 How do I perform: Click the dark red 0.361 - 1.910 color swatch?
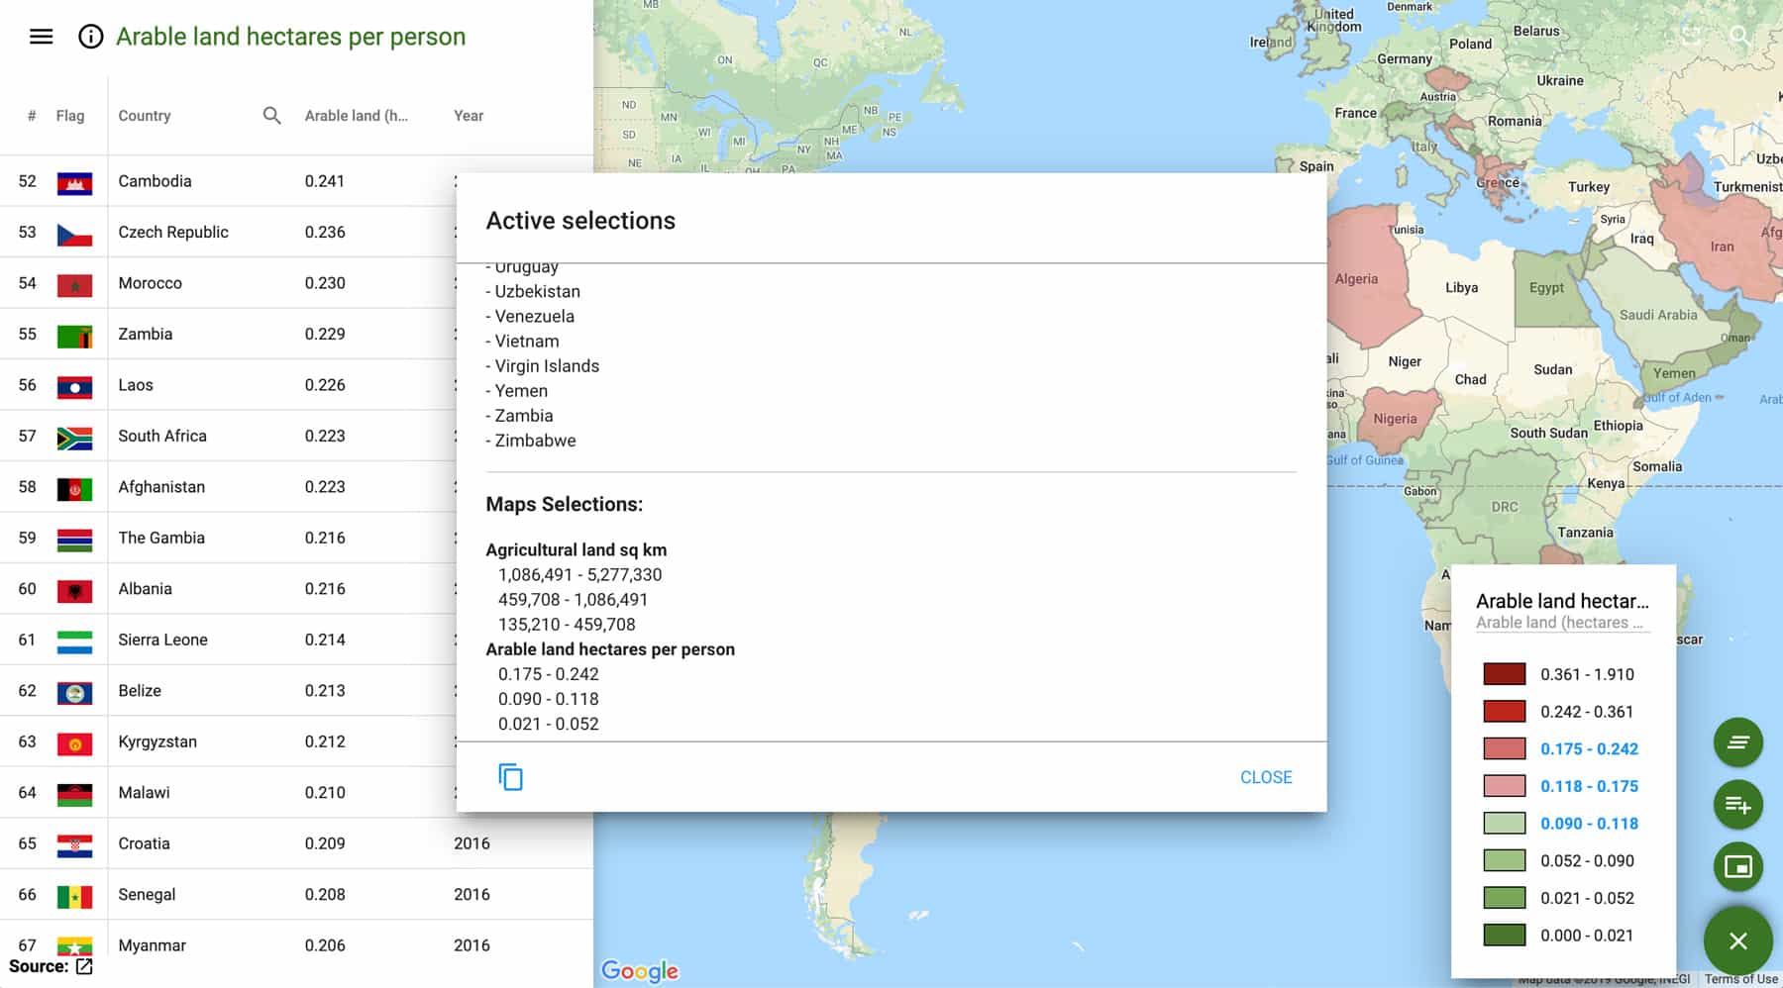coord(1503,674)
